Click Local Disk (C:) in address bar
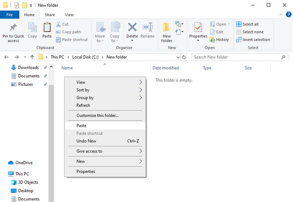Viewport: 293px width, 202px height. pos(85,57)
